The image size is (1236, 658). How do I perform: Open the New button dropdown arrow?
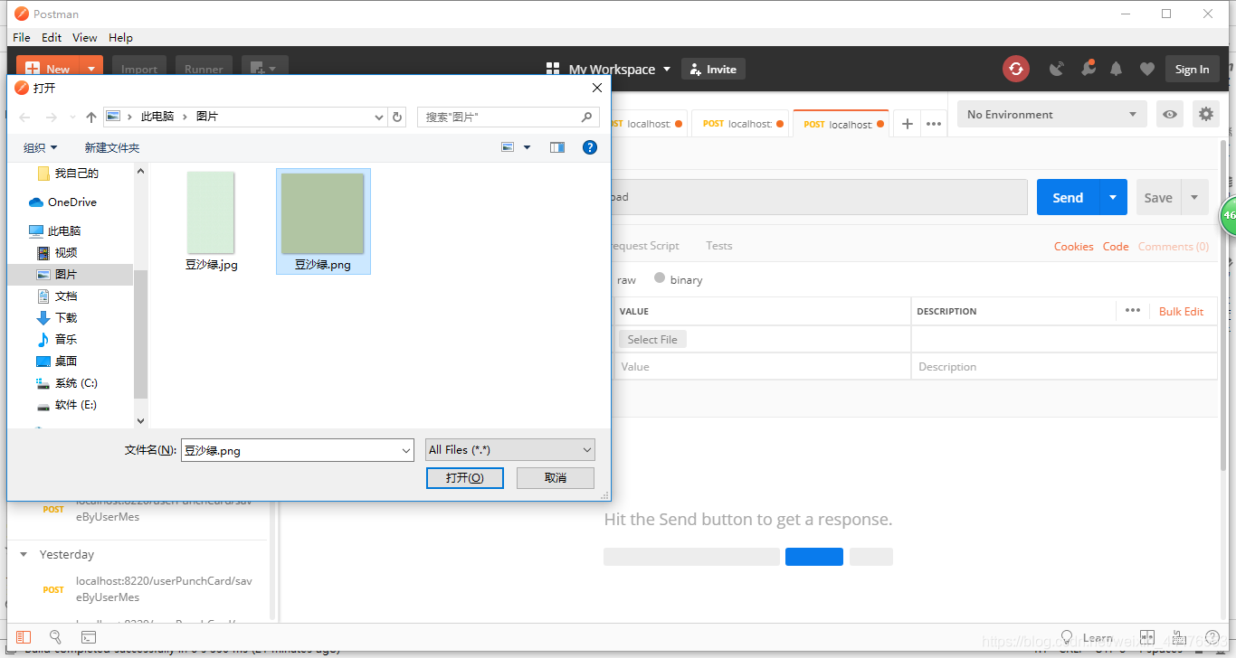coord(91,69)
